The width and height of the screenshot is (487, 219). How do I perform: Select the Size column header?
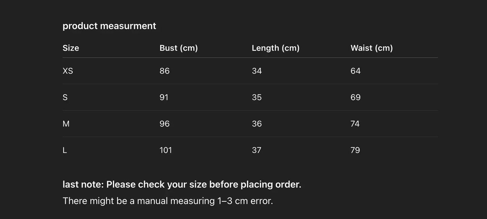pyautogui.click(x=71, y=48)
